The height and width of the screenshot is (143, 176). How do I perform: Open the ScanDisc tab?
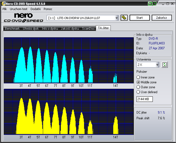pyautogui.click(x=88, y=29)
